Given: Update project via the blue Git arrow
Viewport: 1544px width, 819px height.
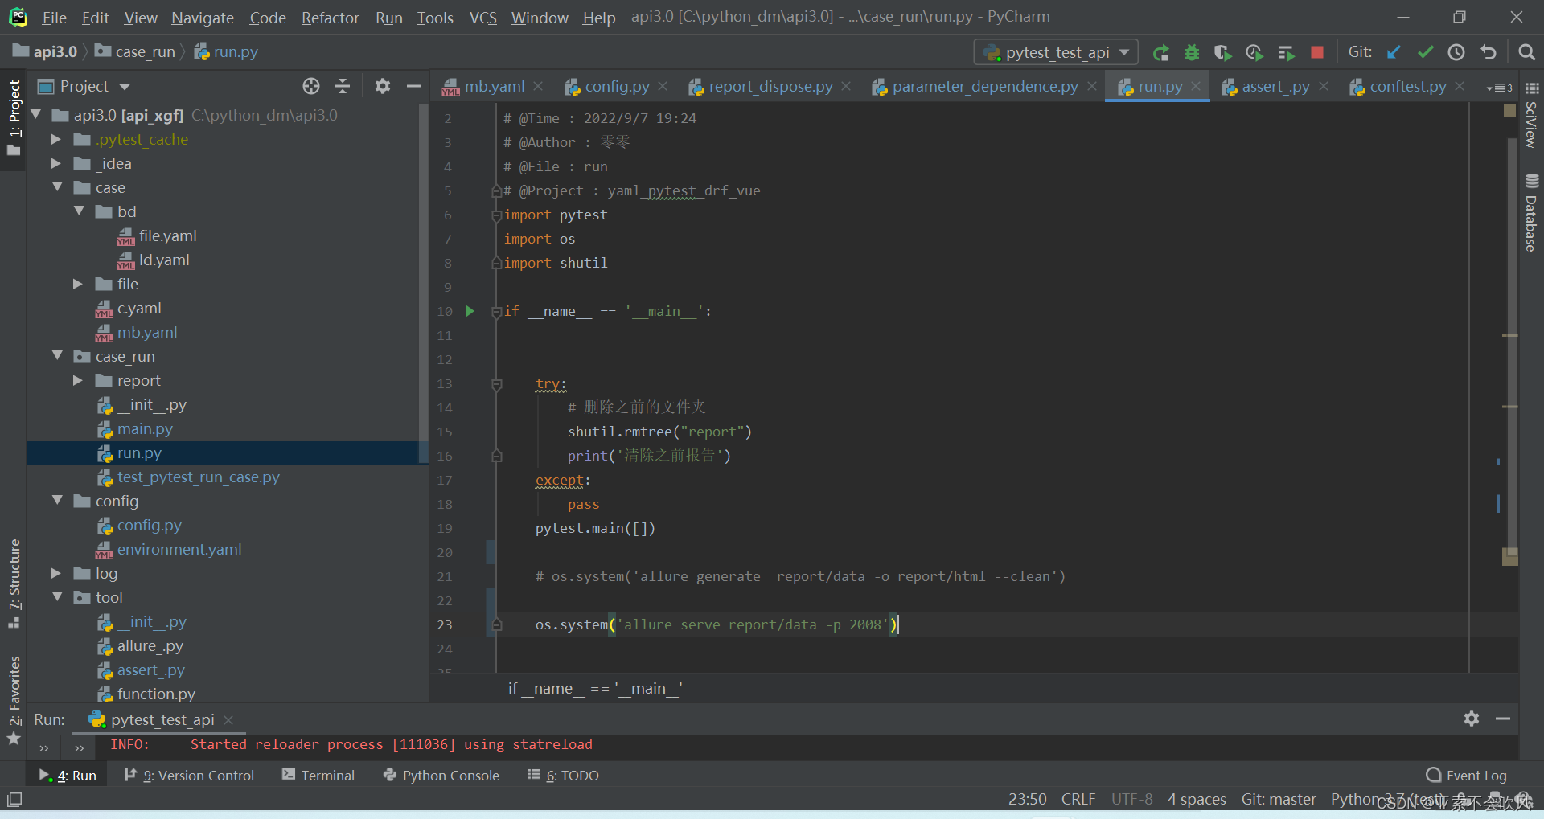Looking at the screenshot, I should pyautogui.click(x=1394, y=52).
